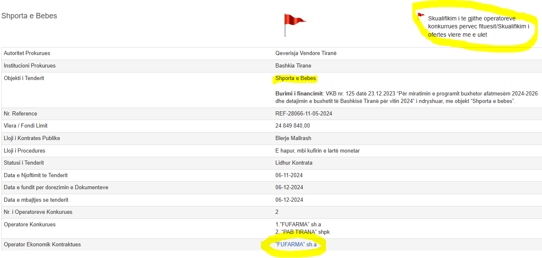542x258 pixels.
Task: Select the tender announcement date 06-11-2024
Action: [x=289, y=175]
